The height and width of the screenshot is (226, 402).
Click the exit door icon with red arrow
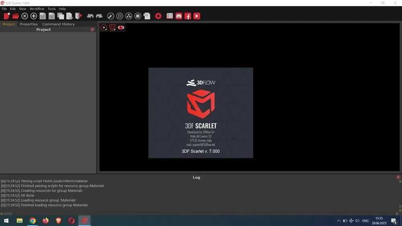tap(78, 16)
